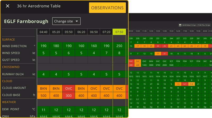Select the 06:50 time column header
The height and width of the screenshot is (118, 212).
(x=94, y=32)
